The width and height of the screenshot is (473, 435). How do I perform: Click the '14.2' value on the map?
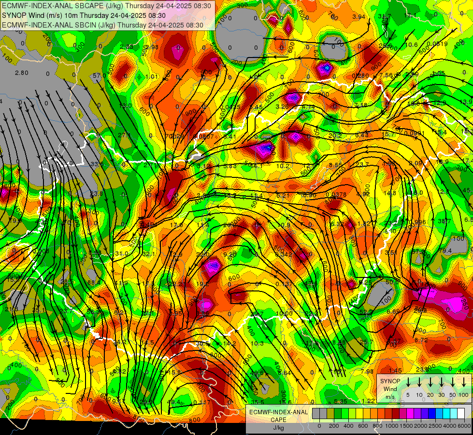click(229, 344)
